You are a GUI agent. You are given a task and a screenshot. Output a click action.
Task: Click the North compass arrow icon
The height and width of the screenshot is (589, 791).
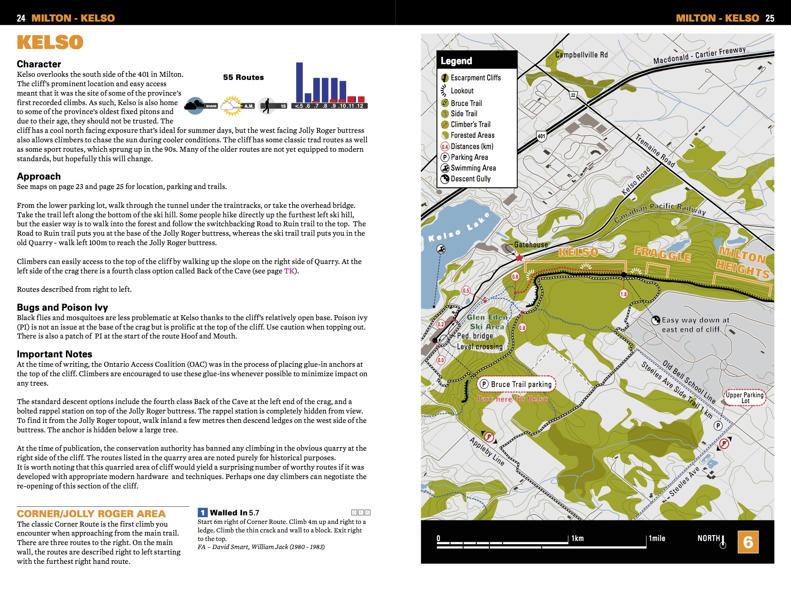click(x=723, y=542)
